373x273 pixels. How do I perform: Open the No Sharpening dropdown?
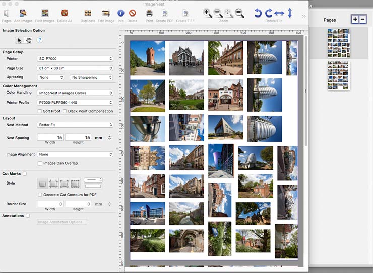click(91, 77)
